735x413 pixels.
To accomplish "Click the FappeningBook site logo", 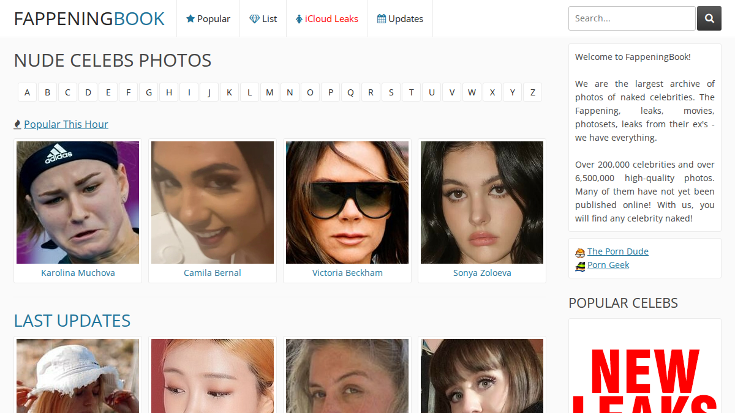I will click(89, 18).
